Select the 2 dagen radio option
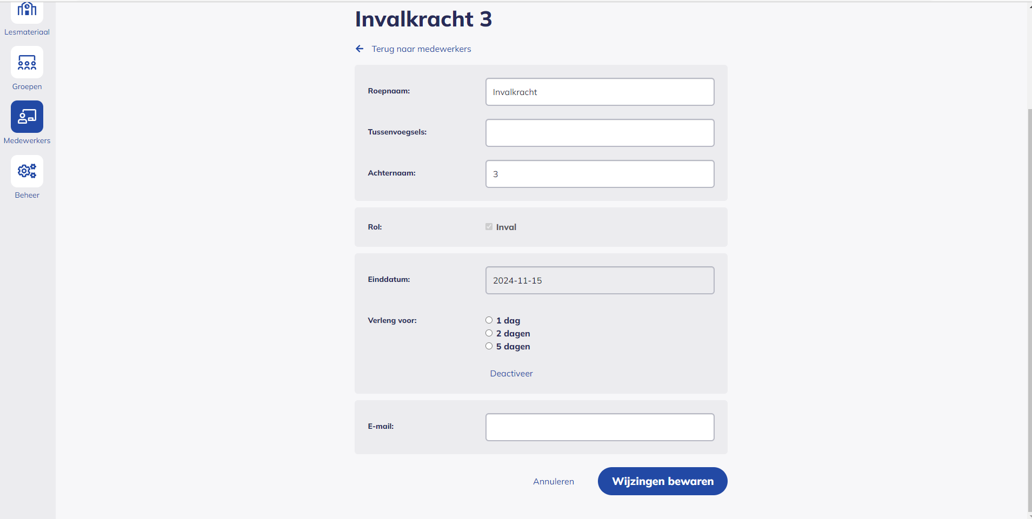This screenshot has width=1032, height=519. pyautogui.click(x=489, y=333)
